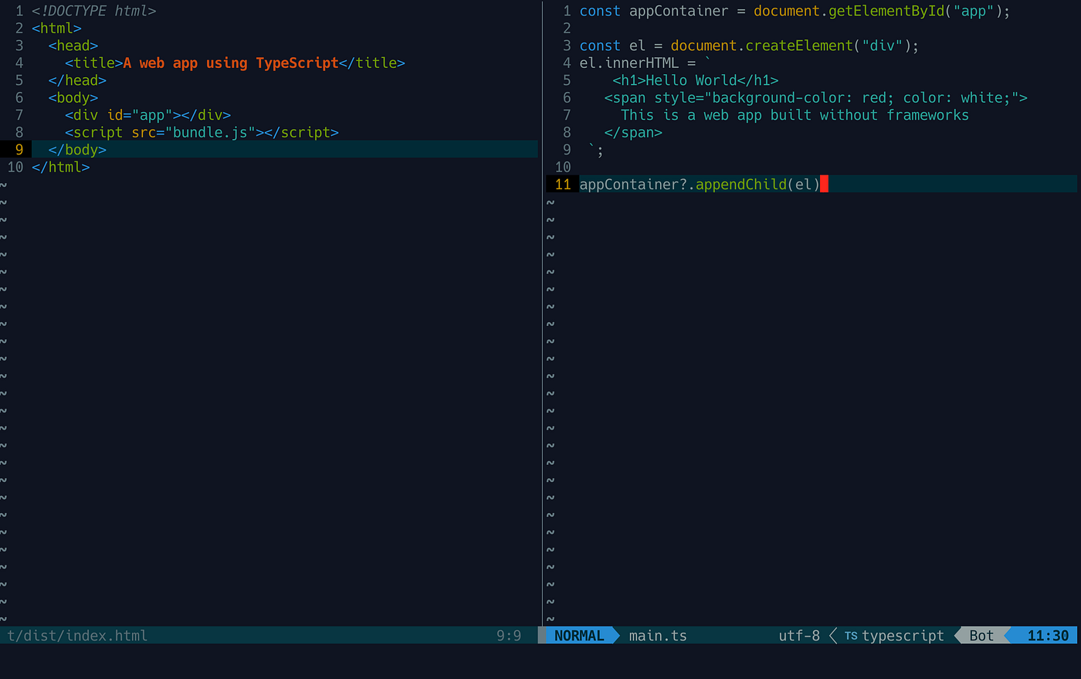Click the red color value inside the span style

(x=873, y=97)
